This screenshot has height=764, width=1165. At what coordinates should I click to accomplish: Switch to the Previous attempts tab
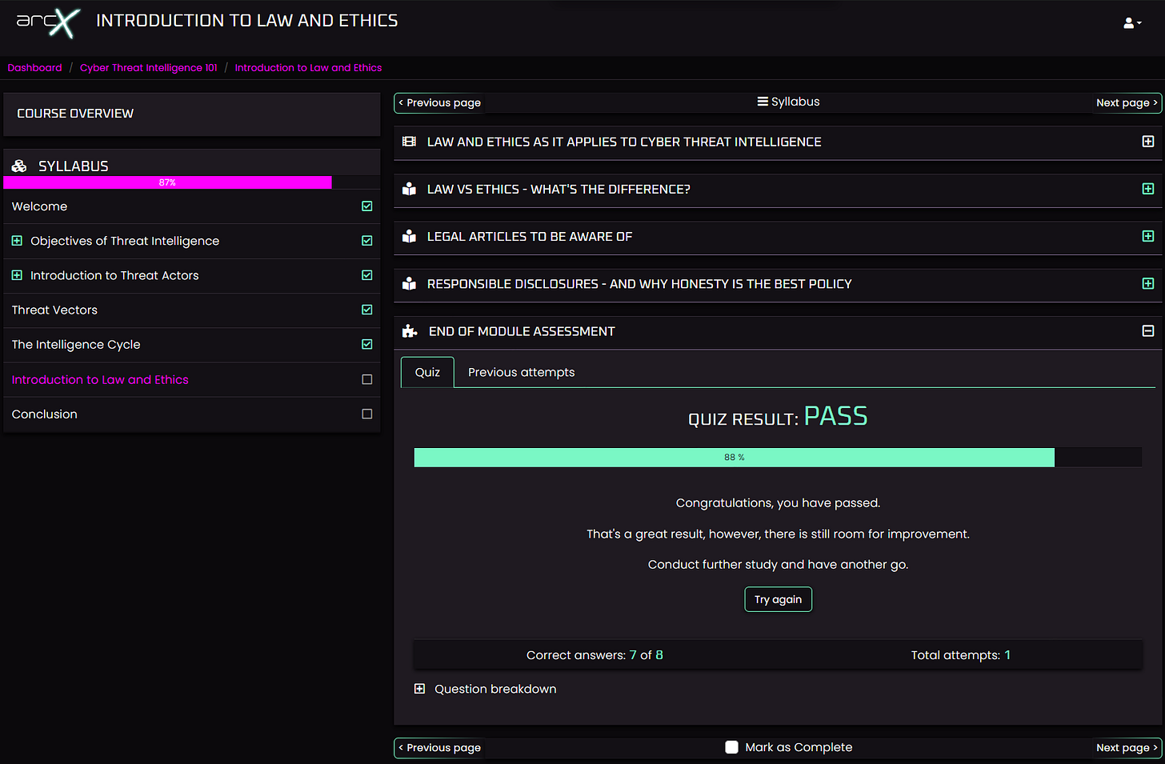[x=520, y=371]
